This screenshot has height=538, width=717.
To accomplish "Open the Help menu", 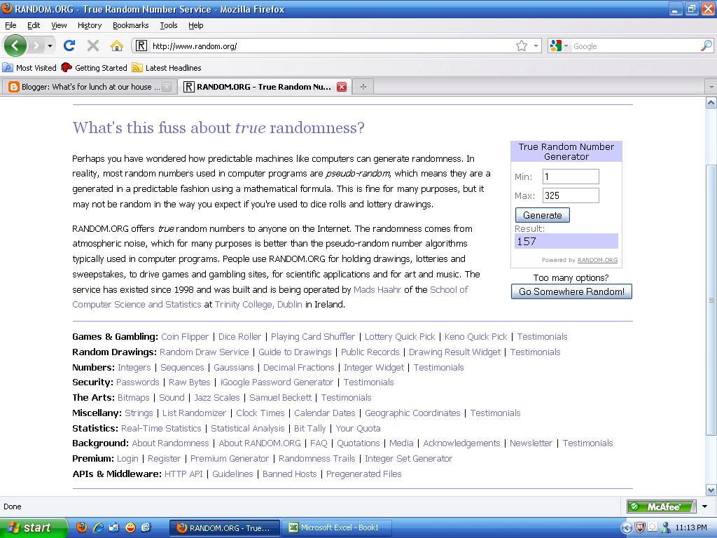I will pos(195,25).
